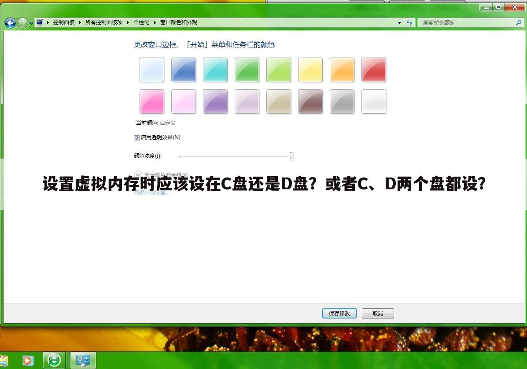Expand the 显示颜色混合器 color mixer section
Image resolution: width=527 pixels, height=369 pixels.
[x=138, y=175]
